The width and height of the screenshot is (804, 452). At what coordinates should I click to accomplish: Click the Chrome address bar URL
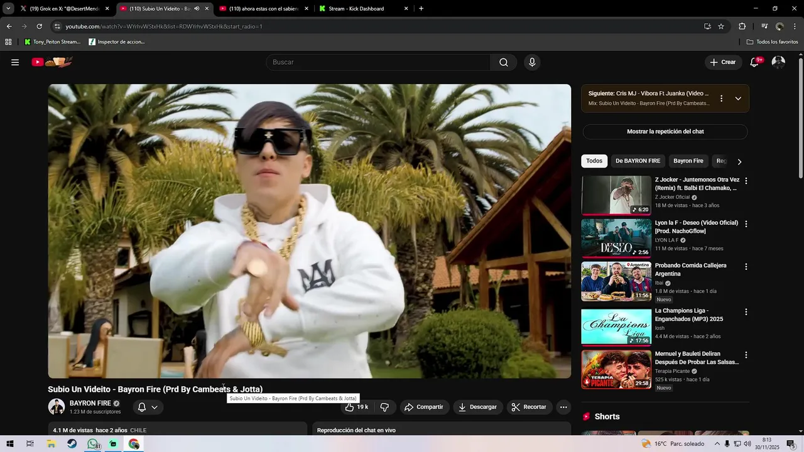(x=163, y=26)
